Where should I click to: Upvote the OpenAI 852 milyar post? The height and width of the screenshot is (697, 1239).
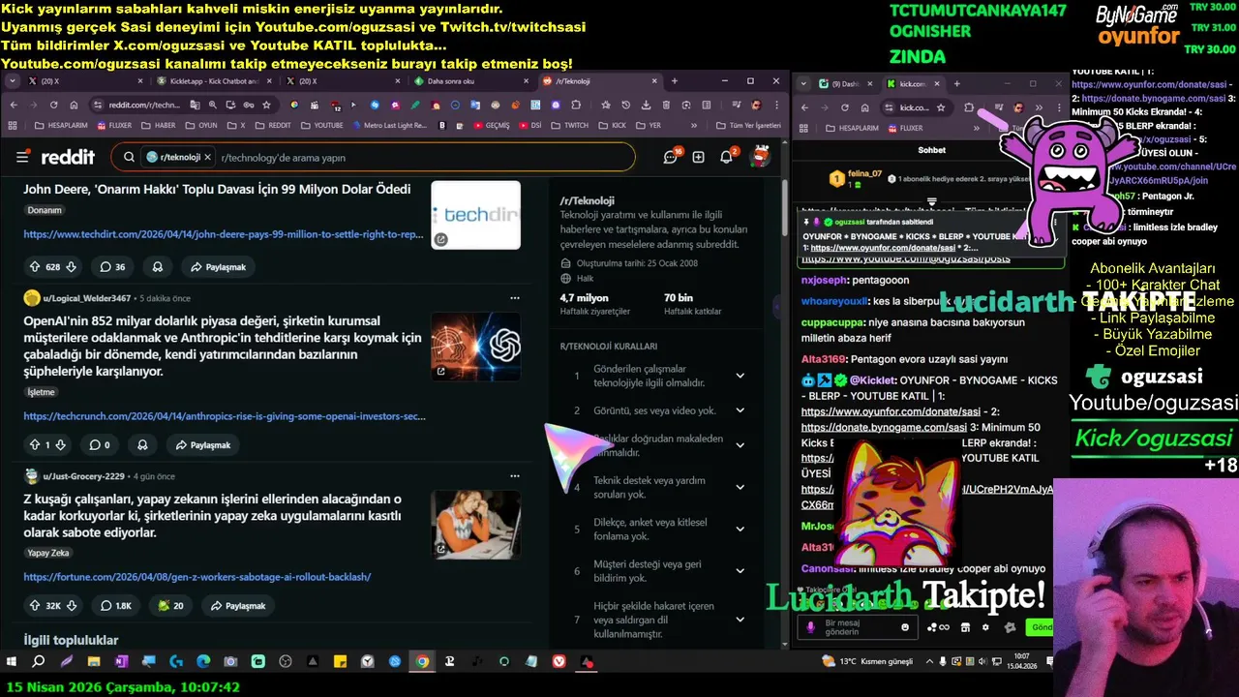click(x=35, y=445)
